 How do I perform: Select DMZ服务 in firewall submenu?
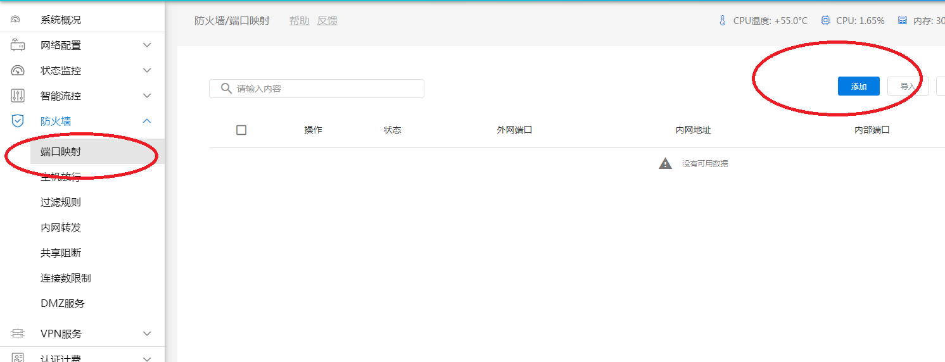pos(63,304)
